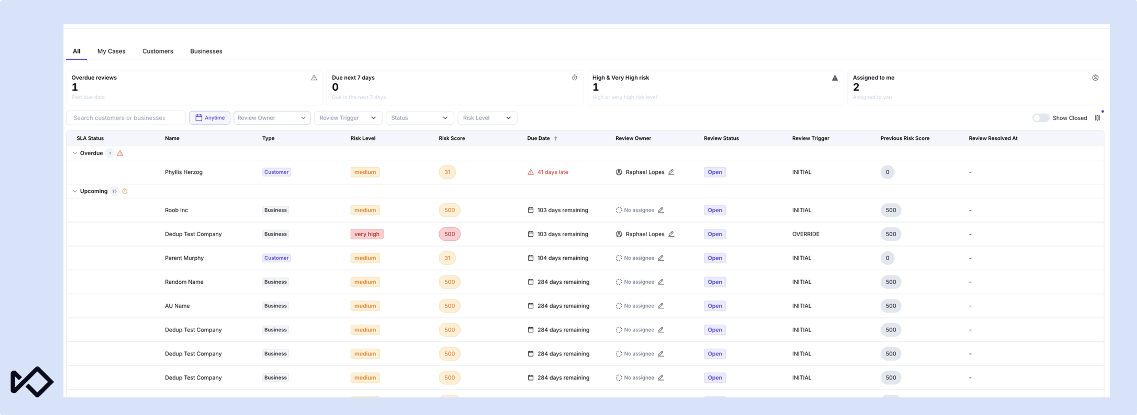This screenshot has width=1137, height=415.
Task: Open the Review Trigger filter dropdown
Action: pos(348,118)
